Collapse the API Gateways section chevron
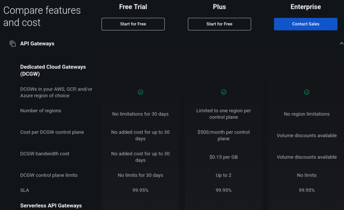This screenshot has height=210, width=344. pos(341,44)
